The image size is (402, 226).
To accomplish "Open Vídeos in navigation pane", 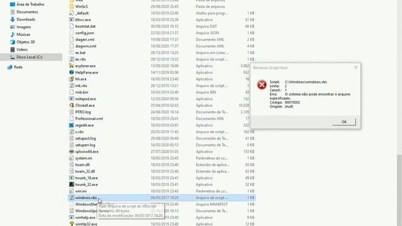I will (x=22, y=50).
